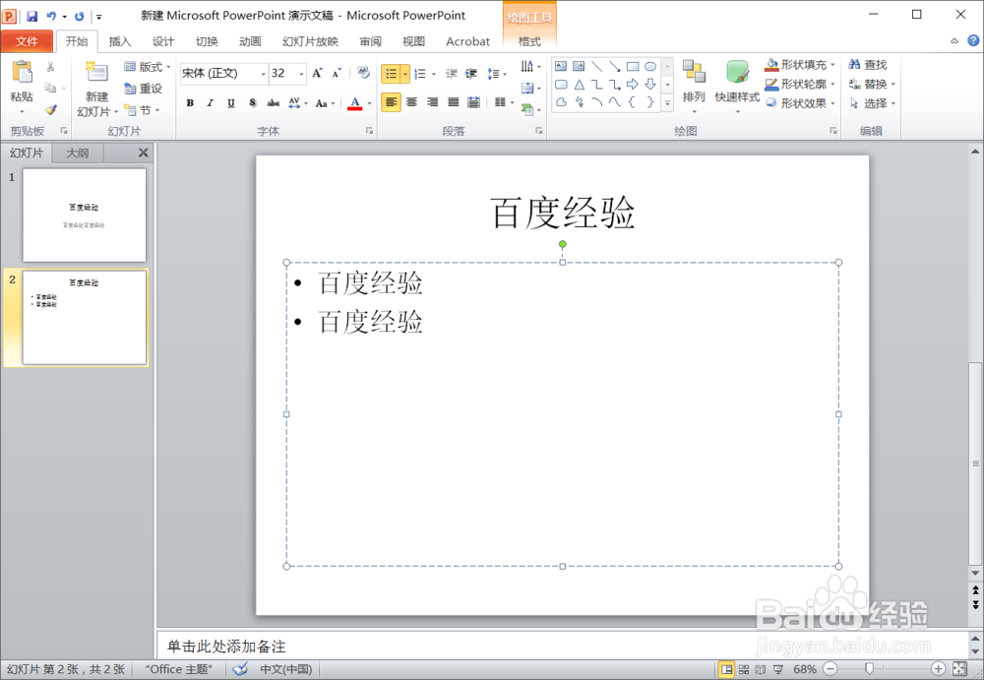Open the numbering list dropdown arrow

[x=434, y=74]
